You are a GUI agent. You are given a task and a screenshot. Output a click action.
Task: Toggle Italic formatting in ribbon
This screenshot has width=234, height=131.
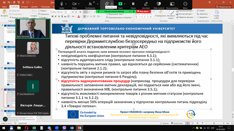[x=56, y=17]
